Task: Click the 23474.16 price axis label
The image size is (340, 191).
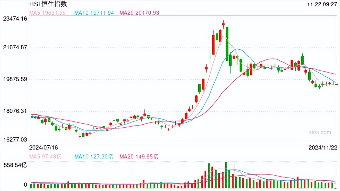Action: [x=15, y=19]
